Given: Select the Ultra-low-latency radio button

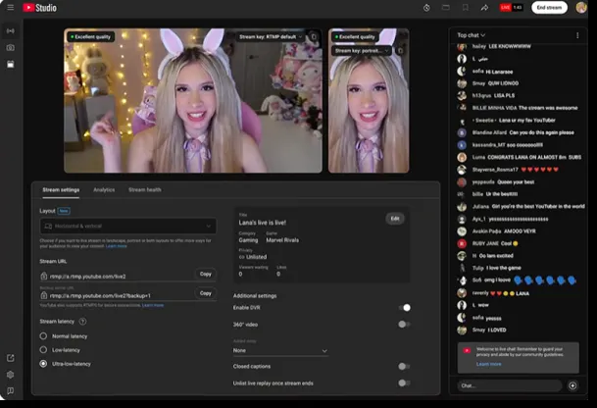Looking at the screenshot, I should pyautogui.click(x=43, y=364).
